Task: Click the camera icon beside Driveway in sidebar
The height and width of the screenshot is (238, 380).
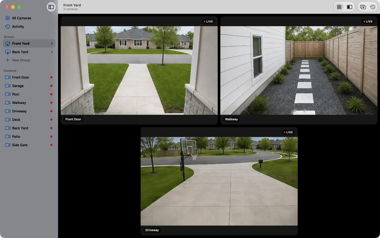Action: [8, 111]
